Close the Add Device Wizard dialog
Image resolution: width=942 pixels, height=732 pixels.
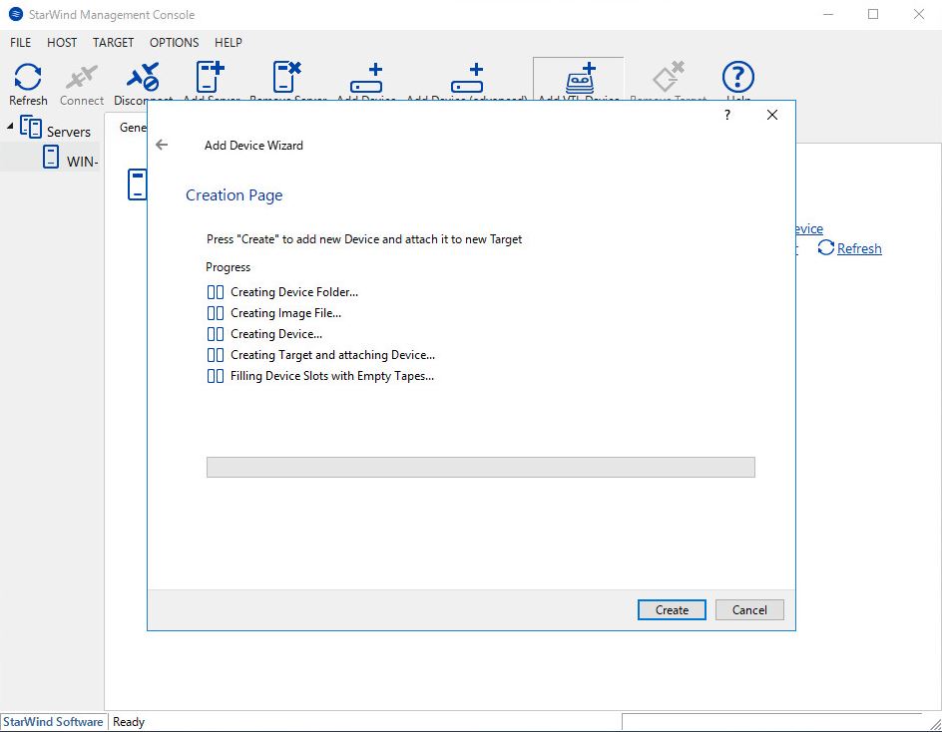(772, 115)
